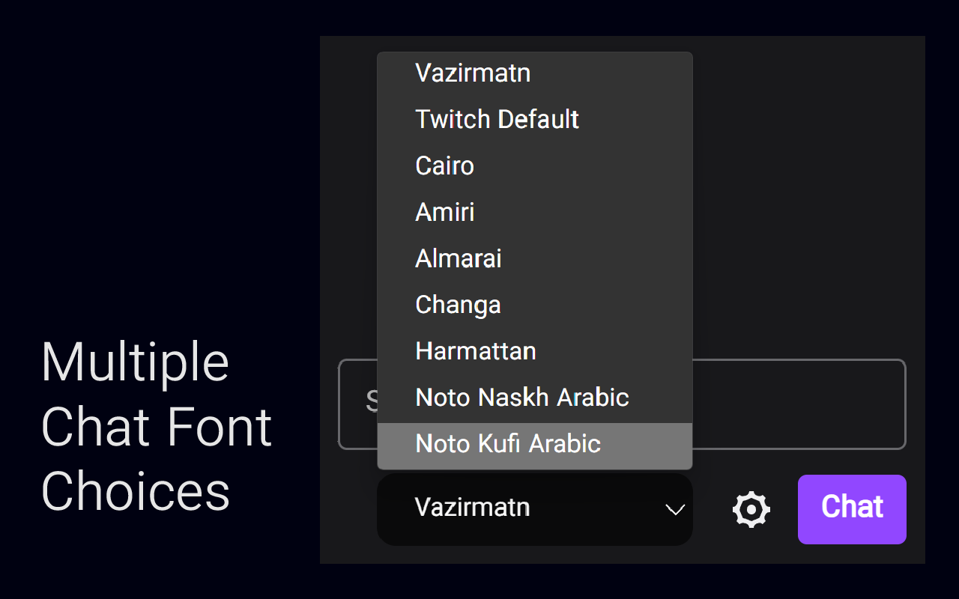Select the Amiri font option
The width and height of the screenshot is (959, 599).
coord(445,213)
